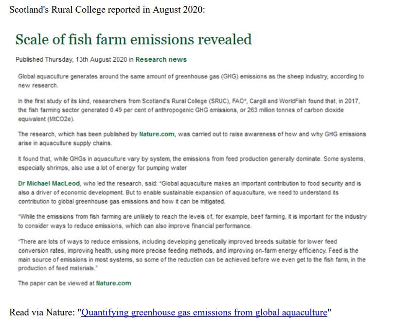Open "Quantifying greenhouse gas emissions from global aquaculture" link

pos(204,313)
